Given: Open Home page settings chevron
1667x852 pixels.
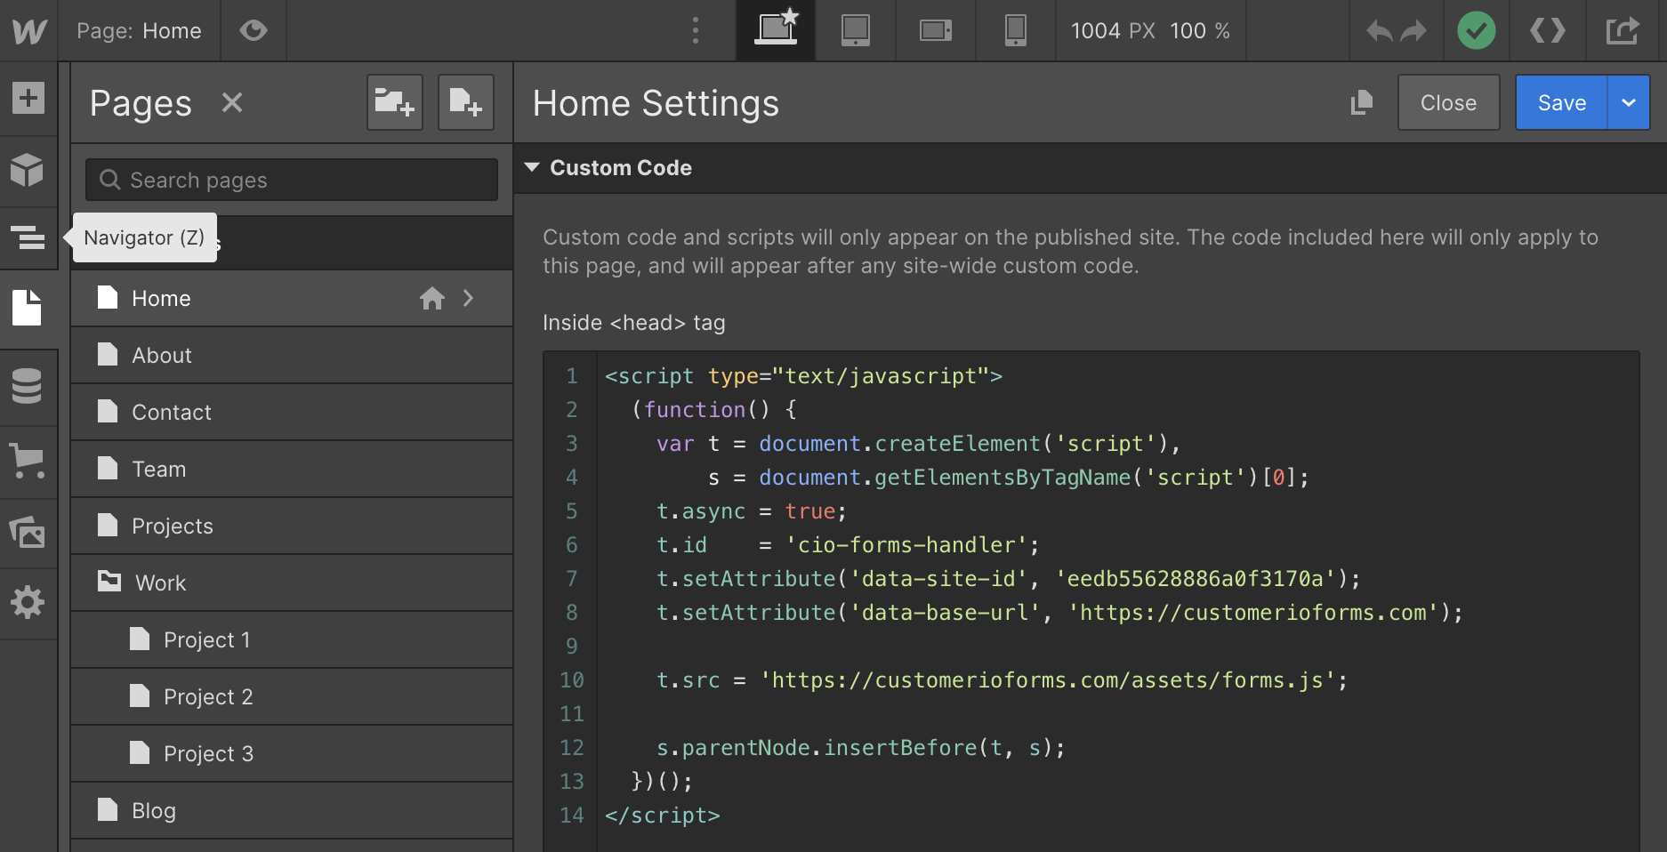Looking at the screenshot, I should coord(469,298).
